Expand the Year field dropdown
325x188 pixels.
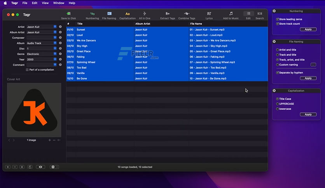[55, 59]
